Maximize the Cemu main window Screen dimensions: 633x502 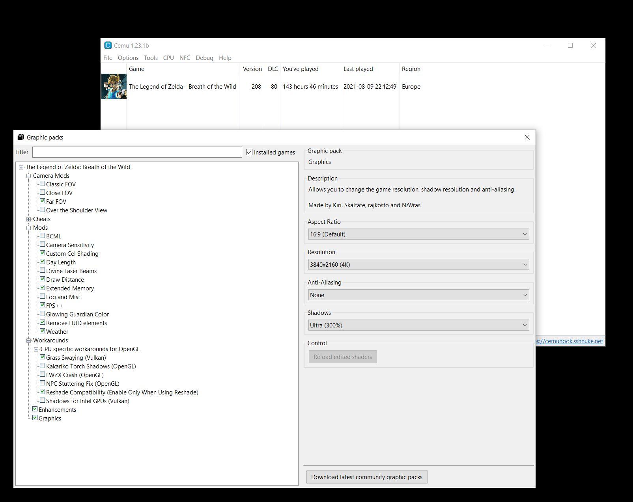point(570,45)
